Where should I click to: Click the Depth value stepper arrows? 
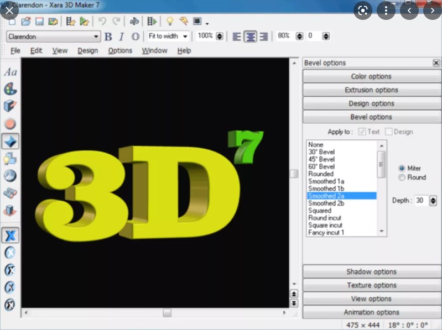pos(433,201)
